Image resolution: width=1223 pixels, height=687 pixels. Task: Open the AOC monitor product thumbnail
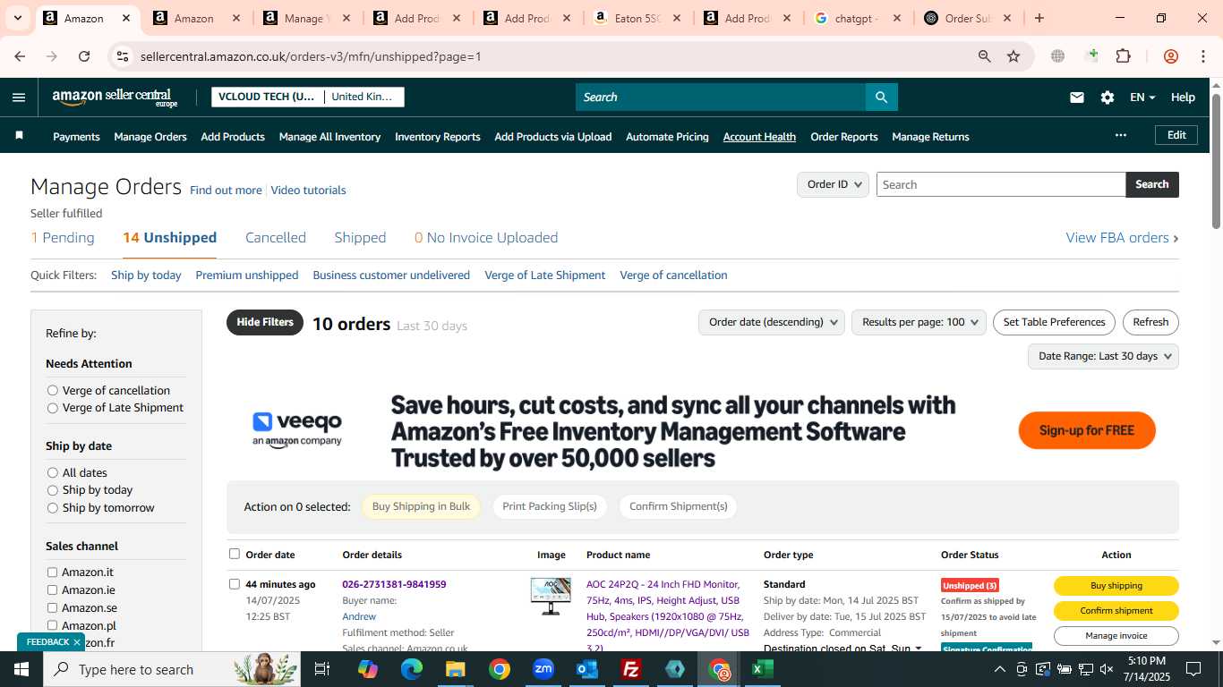pos(551,596)
